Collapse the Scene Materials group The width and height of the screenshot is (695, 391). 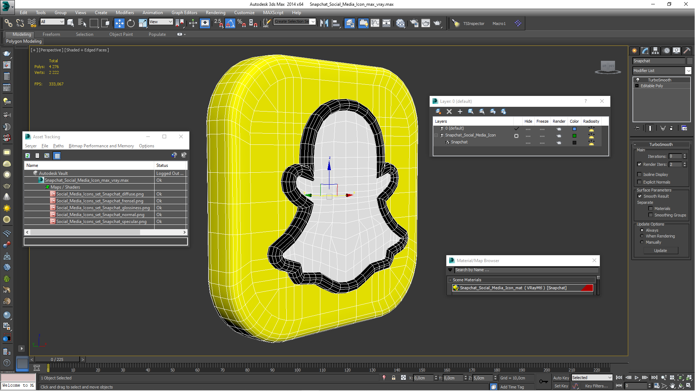450,280
